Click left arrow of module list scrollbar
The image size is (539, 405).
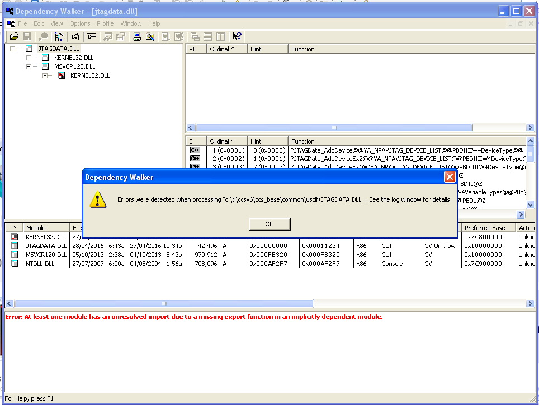[x=10, y=304]
